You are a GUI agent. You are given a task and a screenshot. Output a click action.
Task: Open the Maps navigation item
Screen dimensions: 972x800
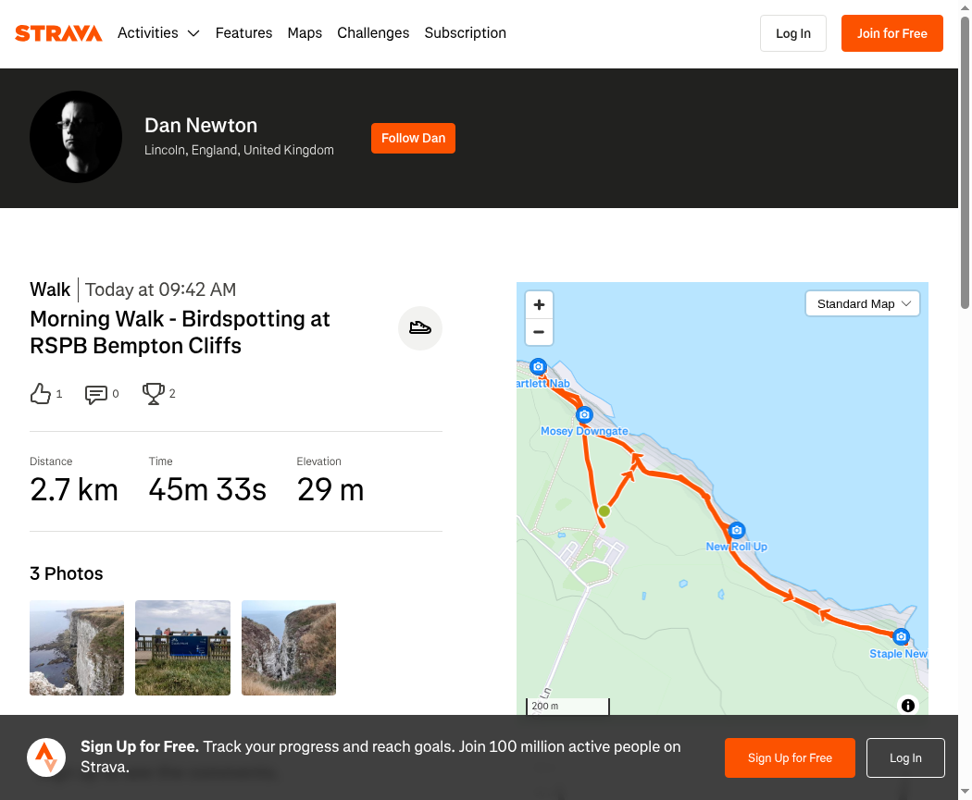(x=305, y=33)
